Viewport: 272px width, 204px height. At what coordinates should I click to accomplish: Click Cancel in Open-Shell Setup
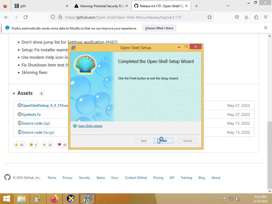click(188, 141)
